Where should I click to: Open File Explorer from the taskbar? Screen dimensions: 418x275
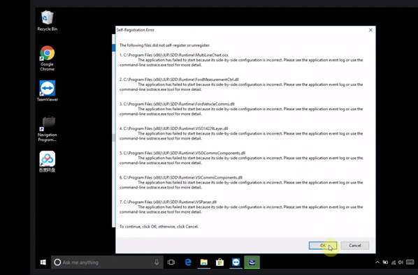pyautogui.click(x=204, y=262)
